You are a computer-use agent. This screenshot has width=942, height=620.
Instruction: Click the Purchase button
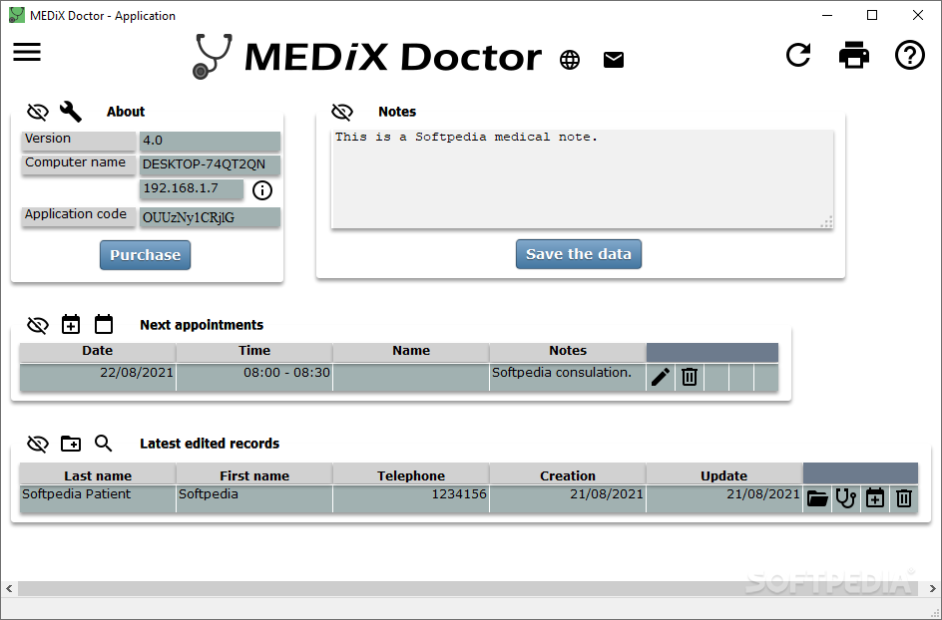pos(146,255)
